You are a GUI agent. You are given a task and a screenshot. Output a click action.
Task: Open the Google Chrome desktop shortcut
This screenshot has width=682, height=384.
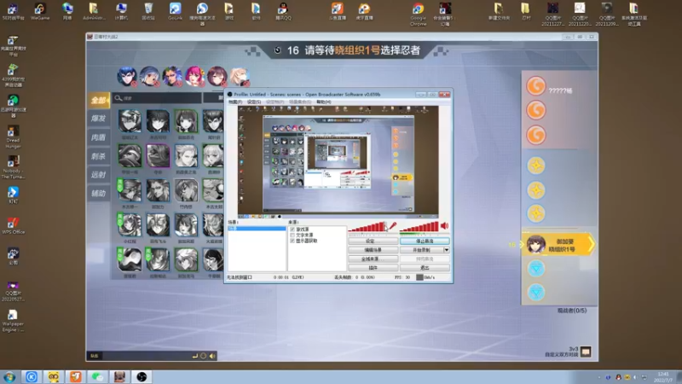point(418,15)
